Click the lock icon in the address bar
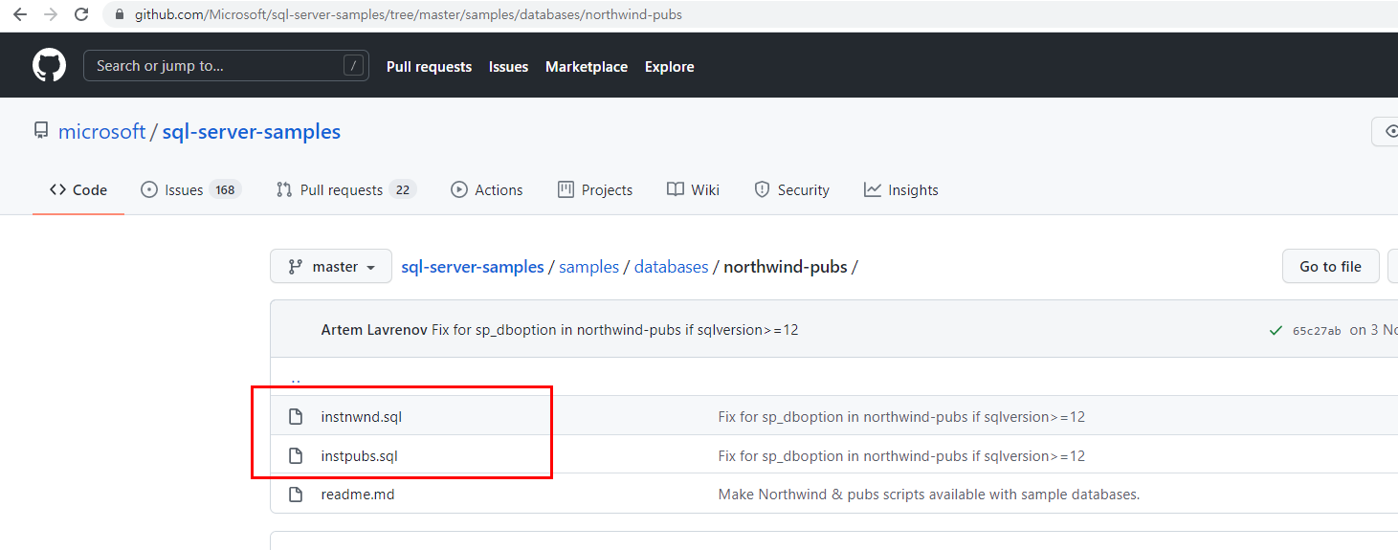1398x550 pixels. click(x=120, y=15)
